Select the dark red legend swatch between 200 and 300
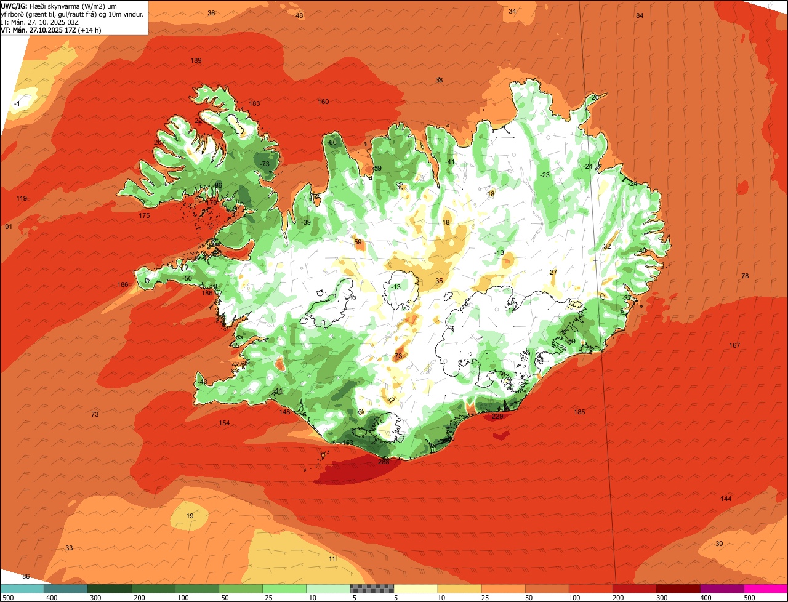 (634, 588)
